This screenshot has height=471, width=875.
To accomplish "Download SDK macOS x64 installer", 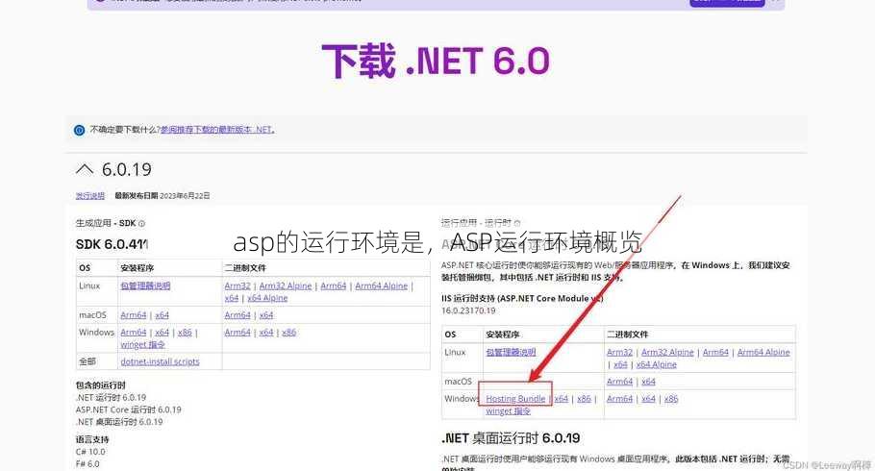I will click(162, 315).
